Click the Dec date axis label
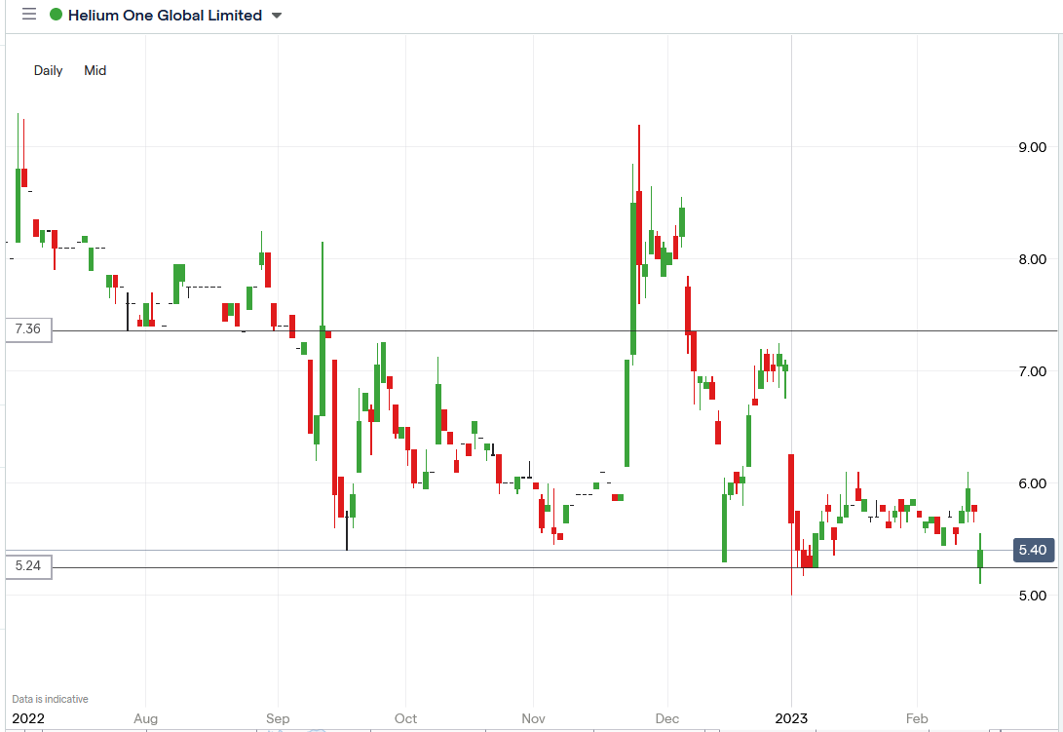This screenshot has width=1063, height=732. (x=667, y=718)
